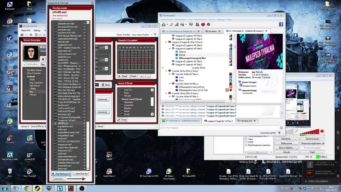341x192 pixels.
Task: Open the Facebook icon in TeamSpeak
Action: point(281,25)
